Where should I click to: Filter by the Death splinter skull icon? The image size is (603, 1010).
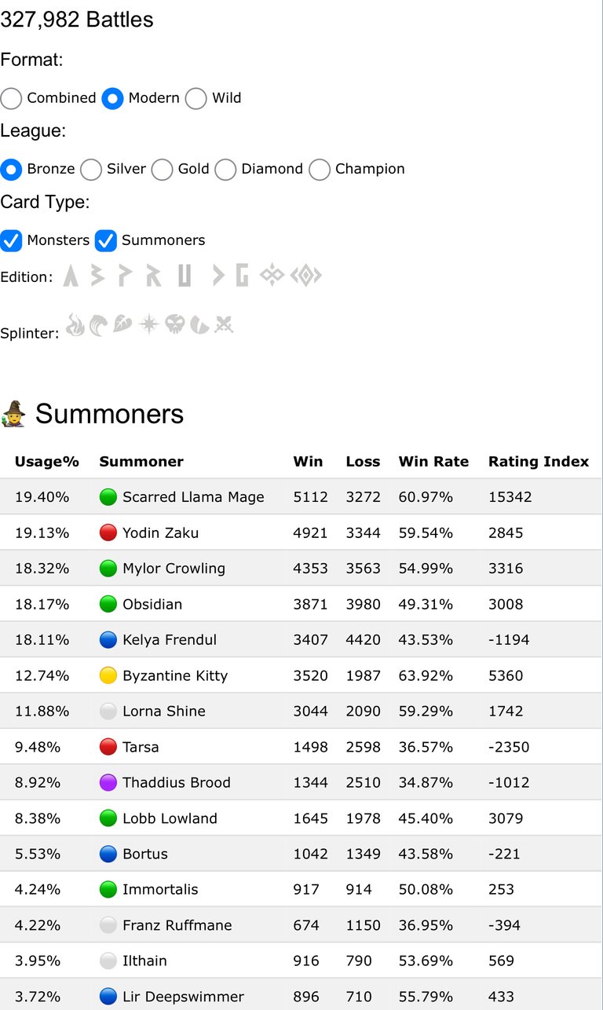pyautogui.click(x=175, y=324)
